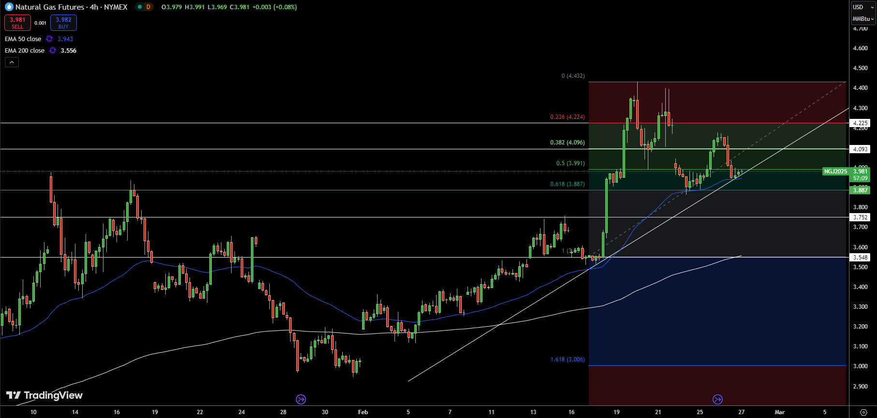Click the 57:09 countdown timer label
Image resolution: width=877 pixels, height=418 pixels.
pos(860,178)
